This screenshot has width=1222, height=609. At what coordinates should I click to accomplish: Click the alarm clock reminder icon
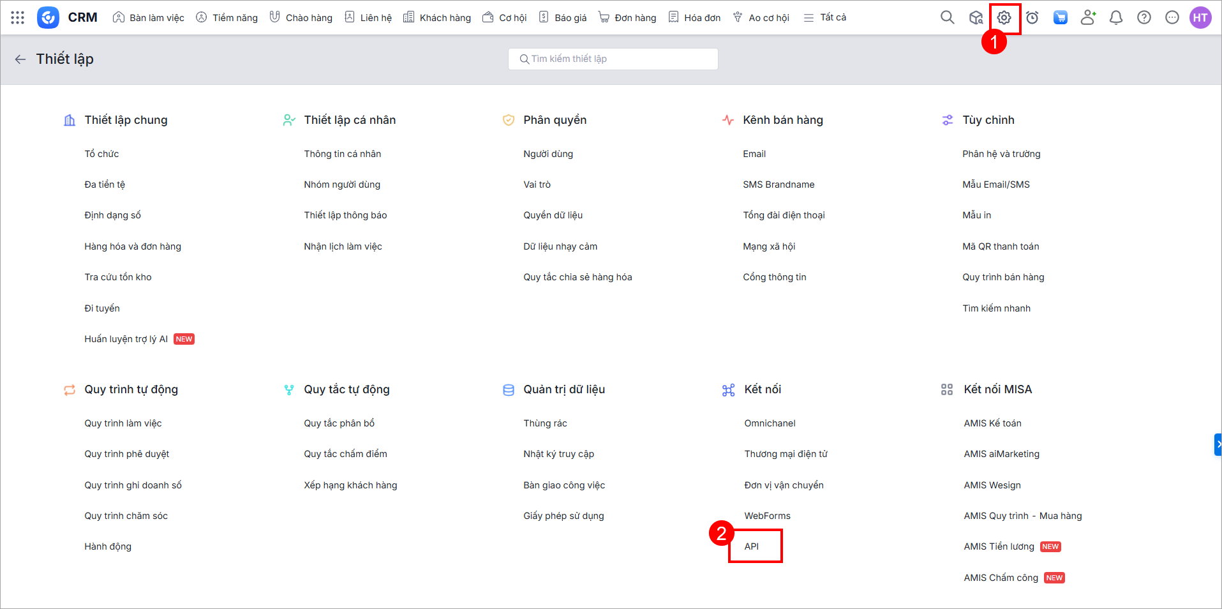tap(1032, 18)
